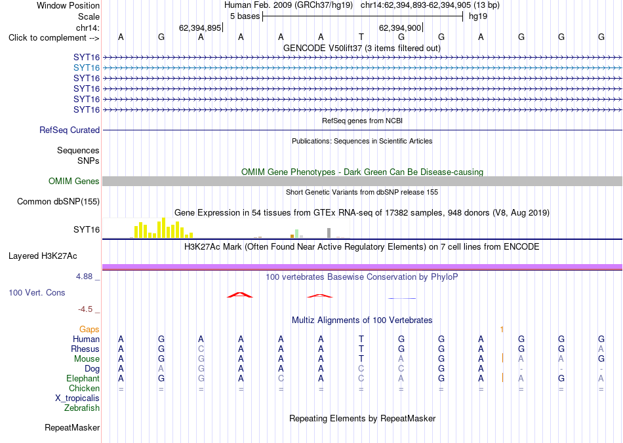Click the T base in the Human alignment row

[x=361, y=339]
